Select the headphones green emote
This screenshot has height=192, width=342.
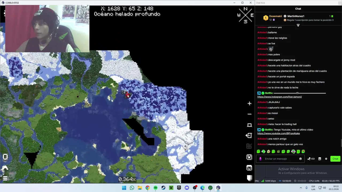tap(263, 151)
